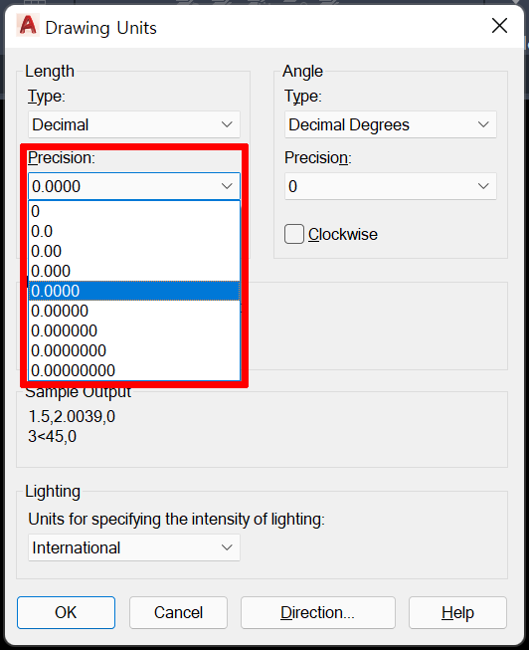This screenshot has height=650, width=529.
Task: Select highlighted precision option 0.0000
Action: tap(134, 291)
